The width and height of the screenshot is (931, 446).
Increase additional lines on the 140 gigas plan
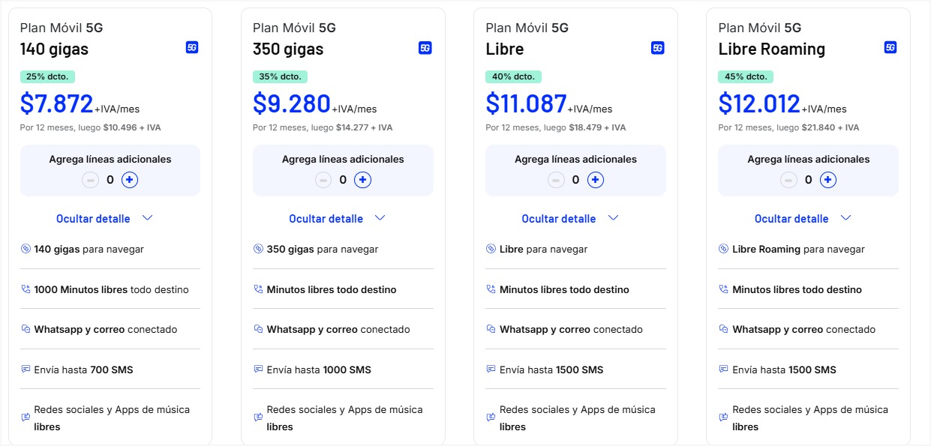129,179
